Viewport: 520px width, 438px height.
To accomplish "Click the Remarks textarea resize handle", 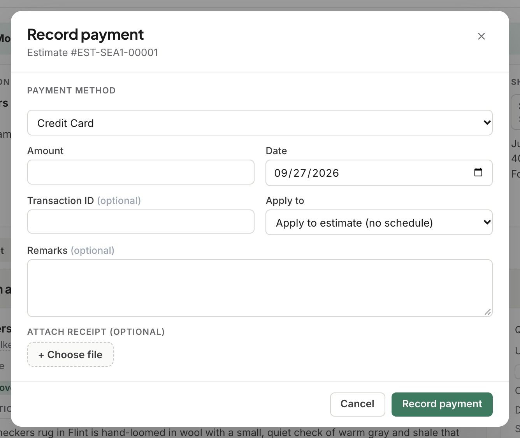I will [x=488, y=312].
